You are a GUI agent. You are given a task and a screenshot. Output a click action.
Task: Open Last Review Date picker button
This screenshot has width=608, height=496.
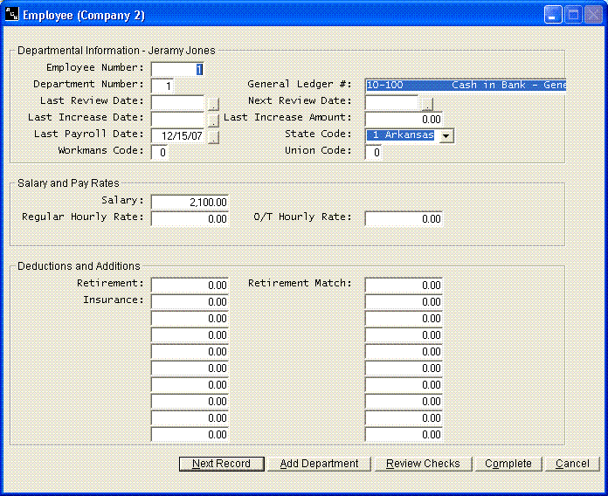point(213,103)
